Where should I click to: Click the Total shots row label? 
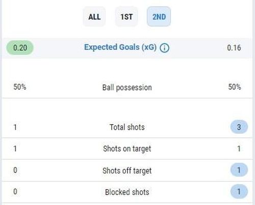(127, 127)
